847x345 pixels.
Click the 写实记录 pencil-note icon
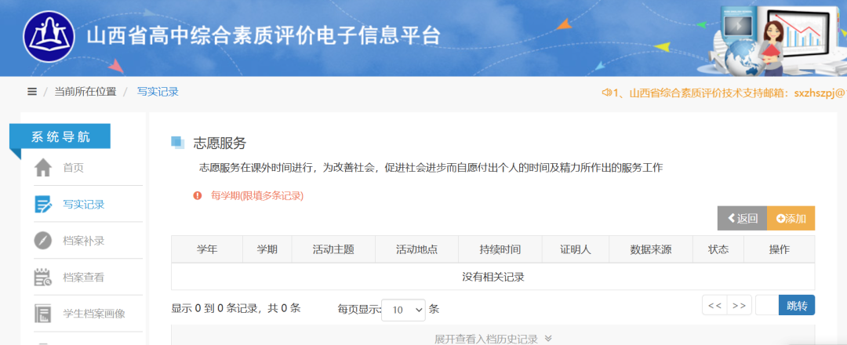pyautogui.click(x=43, y=205)
